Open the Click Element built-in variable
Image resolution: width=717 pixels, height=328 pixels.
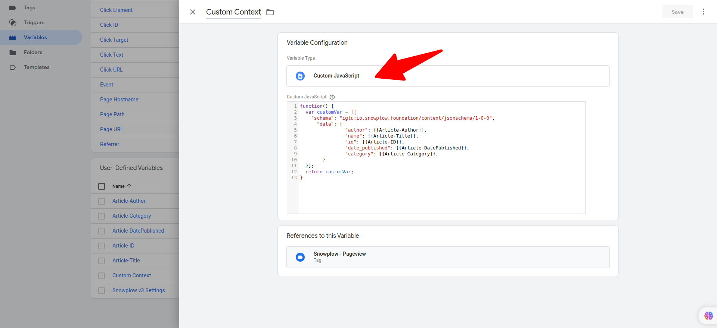coord(116,10)
